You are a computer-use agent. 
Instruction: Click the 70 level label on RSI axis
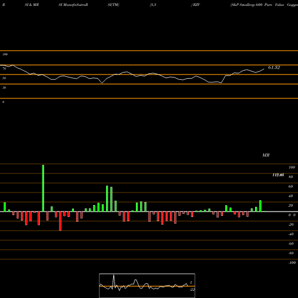pos(4,69)
